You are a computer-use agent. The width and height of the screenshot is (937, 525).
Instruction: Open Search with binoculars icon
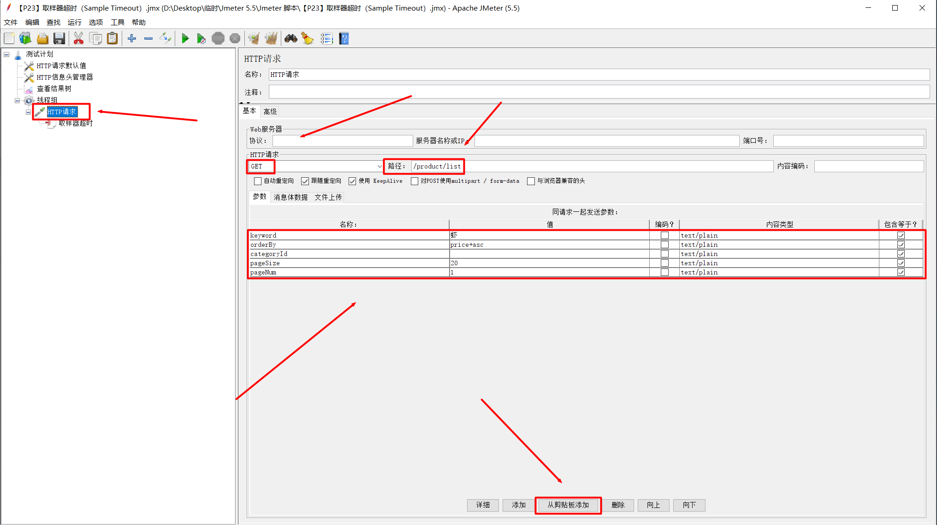[x=291, y=39]
